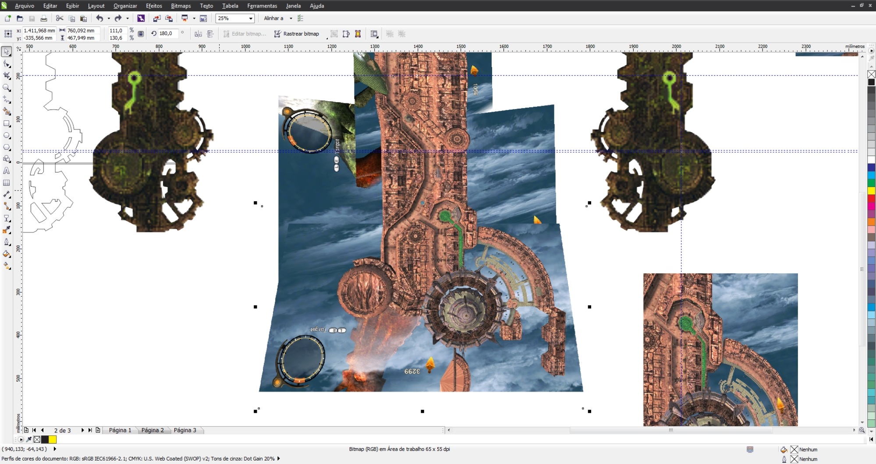Select the Polygon tool

click(7, 147)
